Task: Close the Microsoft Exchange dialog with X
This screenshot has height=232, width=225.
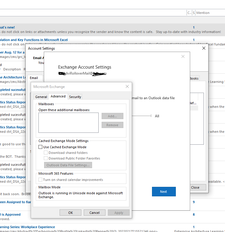Action: [x=127, y=86]
